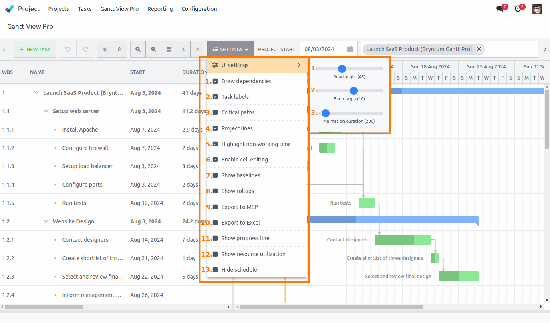Select the zoom in magnifier icon
This screenshot has height=323, width=550.
point(138,49)
